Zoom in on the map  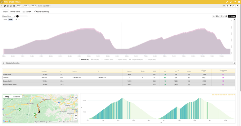pos(76,115)
